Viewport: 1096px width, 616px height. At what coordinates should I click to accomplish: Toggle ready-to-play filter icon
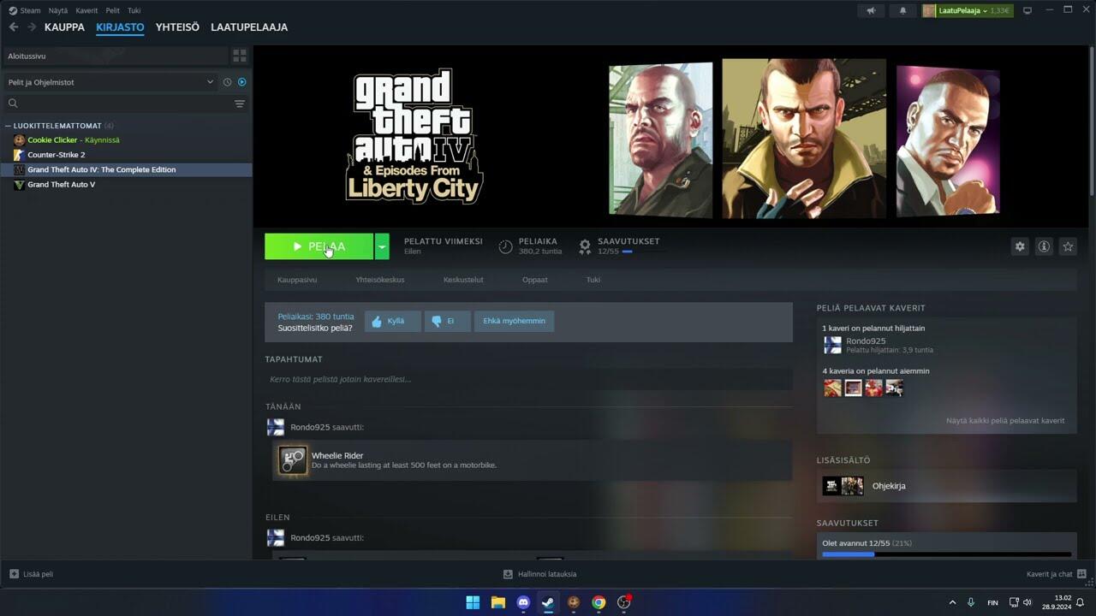[241, 82]
